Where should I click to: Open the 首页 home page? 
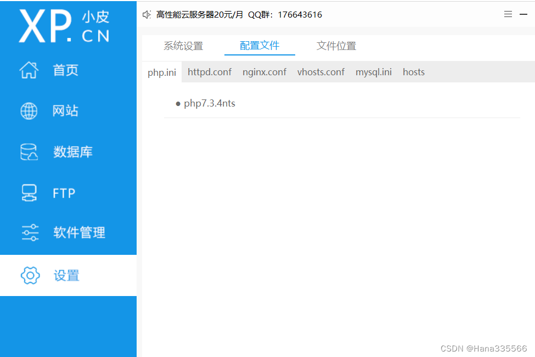coord(65,70)
